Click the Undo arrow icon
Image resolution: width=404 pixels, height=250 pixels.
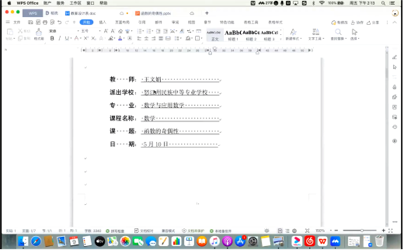[x=60, y=22]
